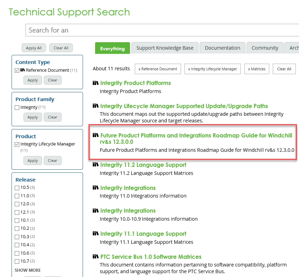Viewport: 299px width, 277px height.
Task: Open Integrity Product Platforms result
Action: tap(135, 83)
